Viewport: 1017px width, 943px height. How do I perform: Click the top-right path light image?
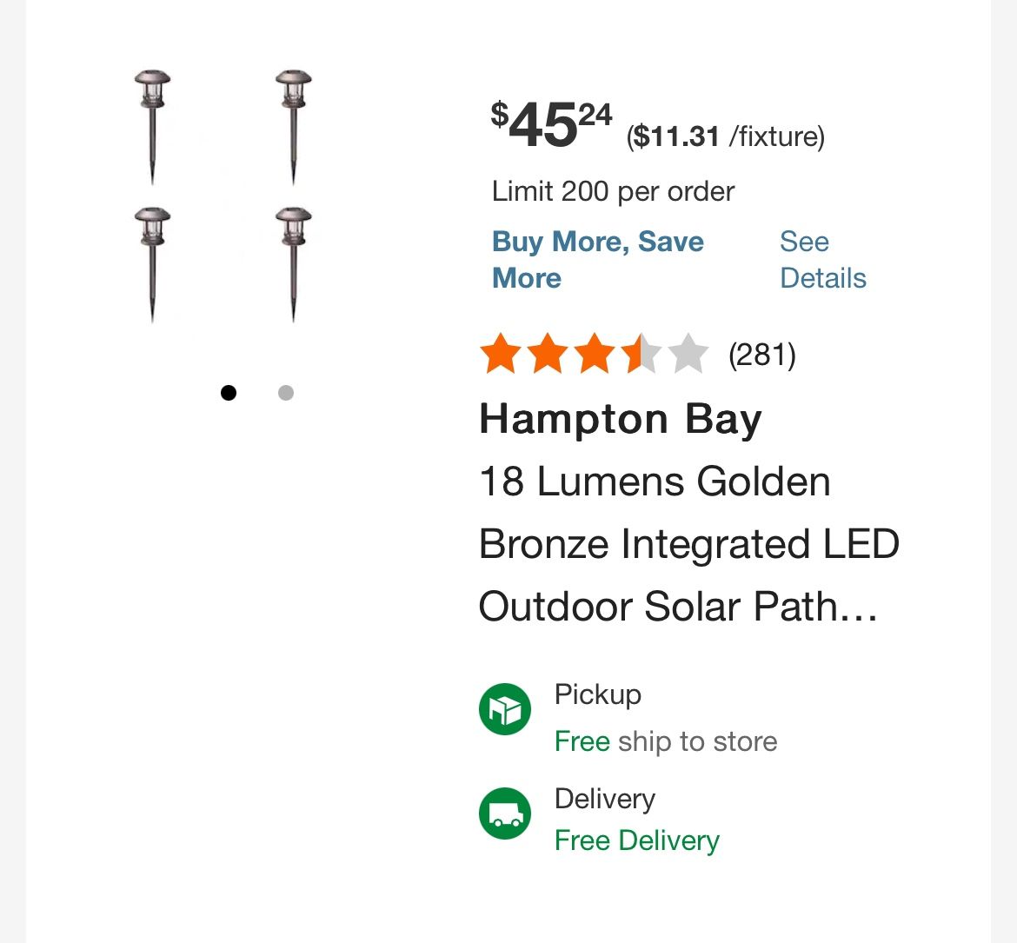click(x=294, y=127)
